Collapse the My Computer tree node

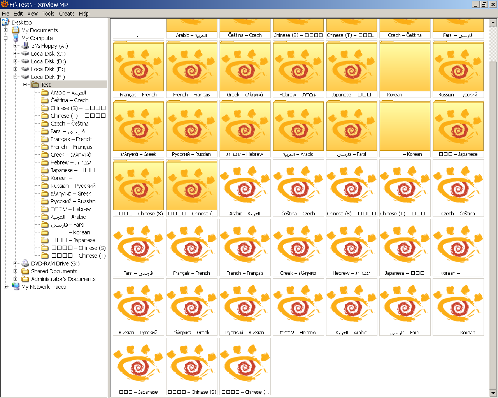(x=5, y=38)
